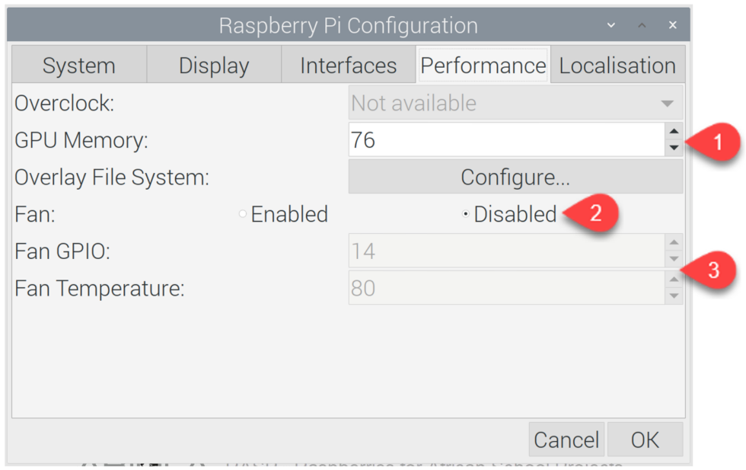Confirm settings with OK button

[x=646, y=440]
